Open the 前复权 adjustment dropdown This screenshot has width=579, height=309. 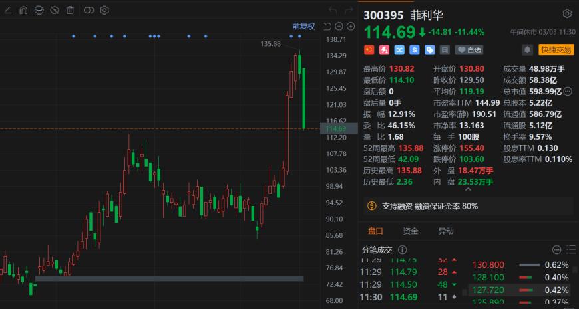click(x=303, y=26)
